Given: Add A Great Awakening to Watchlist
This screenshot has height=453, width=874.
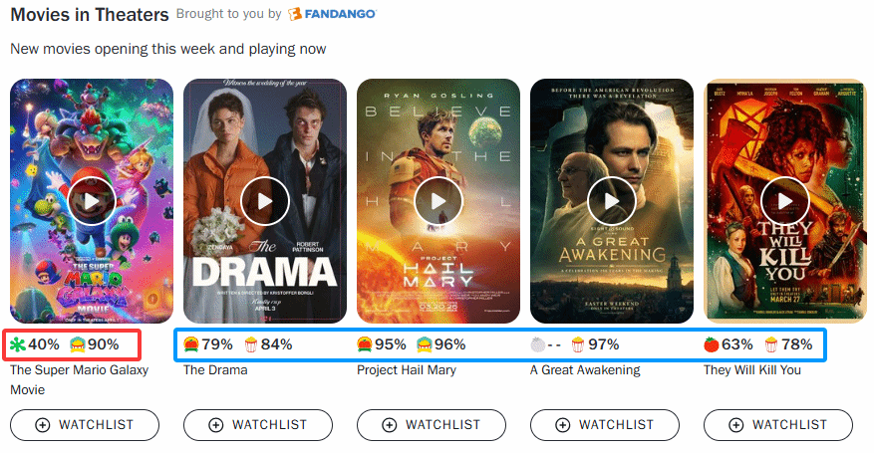Looking at the screenshot, I should [x=605, y=425].
